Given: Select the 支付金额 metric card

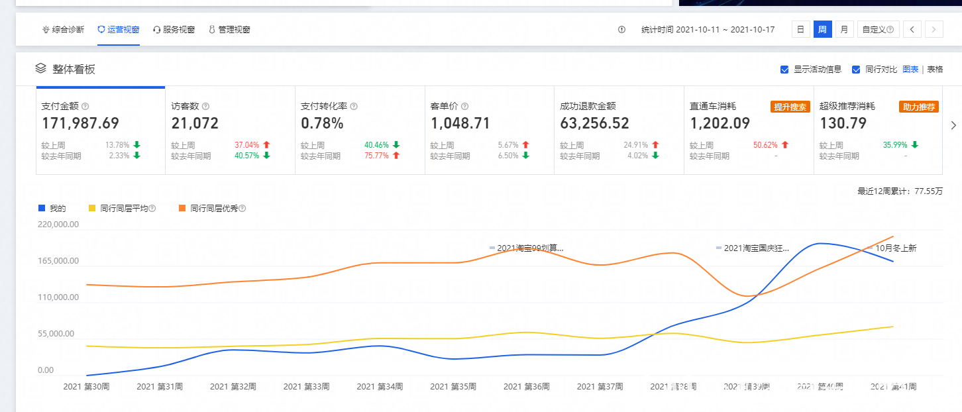Looking at the screenshot, I should 100,130.
